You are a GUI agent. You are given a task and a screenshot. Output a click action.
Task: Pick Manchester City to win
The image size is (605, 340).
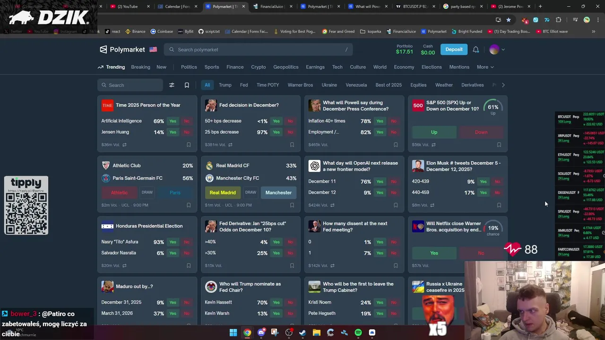tap(278, 193)
